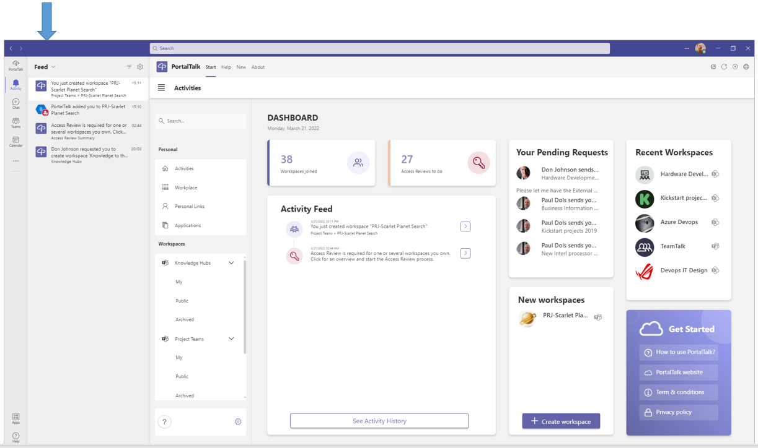Screen dimensions: 758x448
Task: Go forward with the forward arrow
Action: pyautogui.click(x=20, y=48)
